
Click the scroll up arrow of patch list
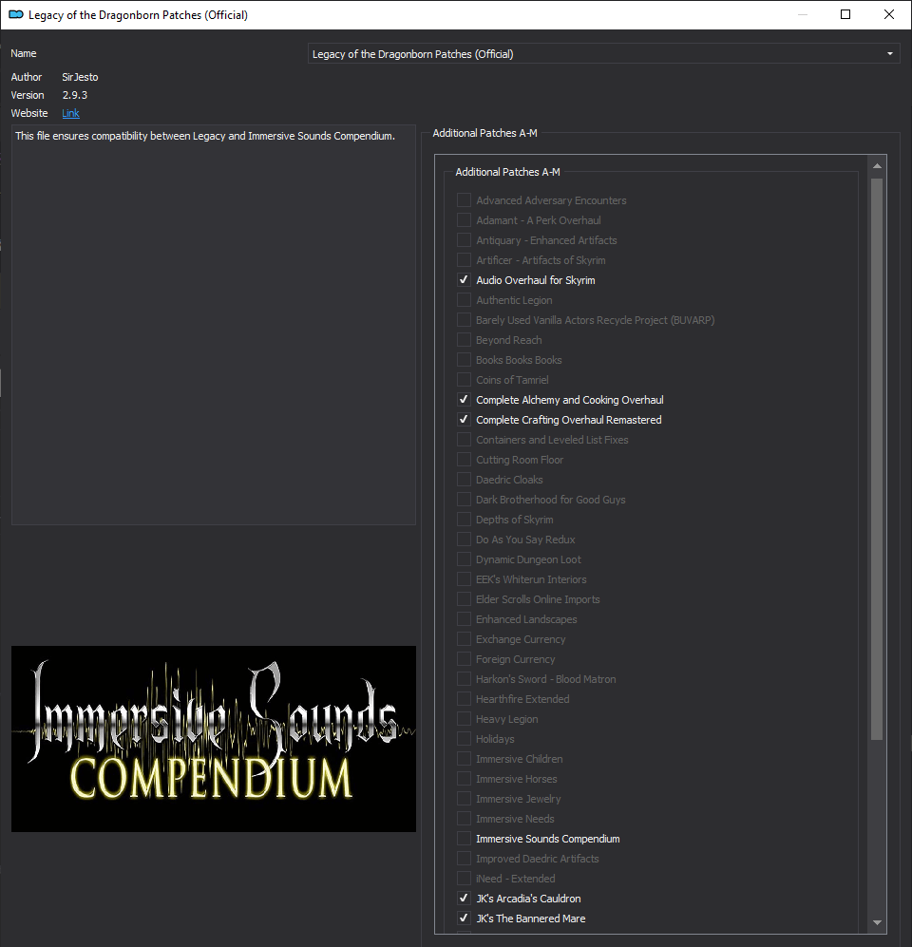point(877,165)
